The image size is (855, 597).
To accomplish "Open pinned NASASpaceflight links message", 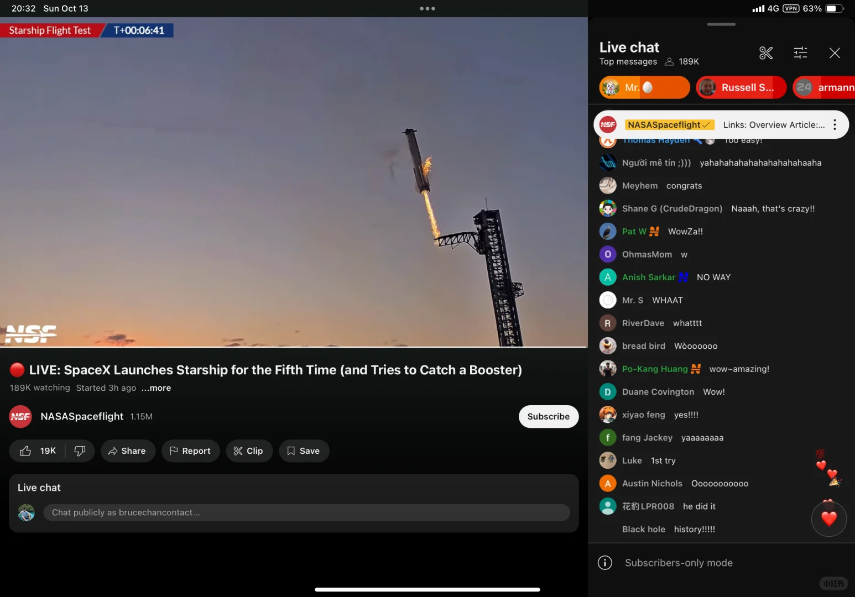I will tap(721, 125).
